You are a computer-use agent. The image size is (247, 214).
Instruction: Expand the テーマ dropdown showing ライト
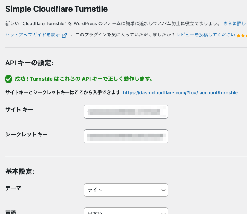coord(126,190)
